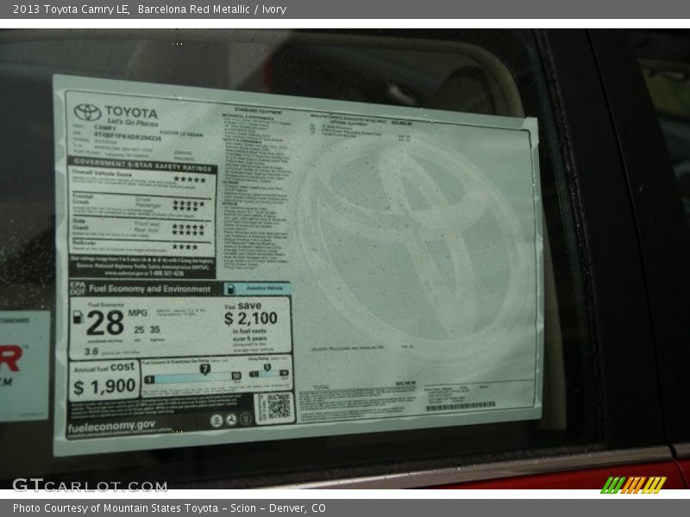
Task: Click the Mercedes-style emblem at label bottom
Action: [x=232, y=420]
